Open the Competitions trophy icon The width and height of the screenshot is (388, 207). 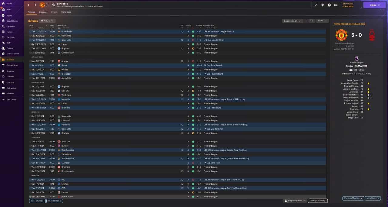pos(3,65)
